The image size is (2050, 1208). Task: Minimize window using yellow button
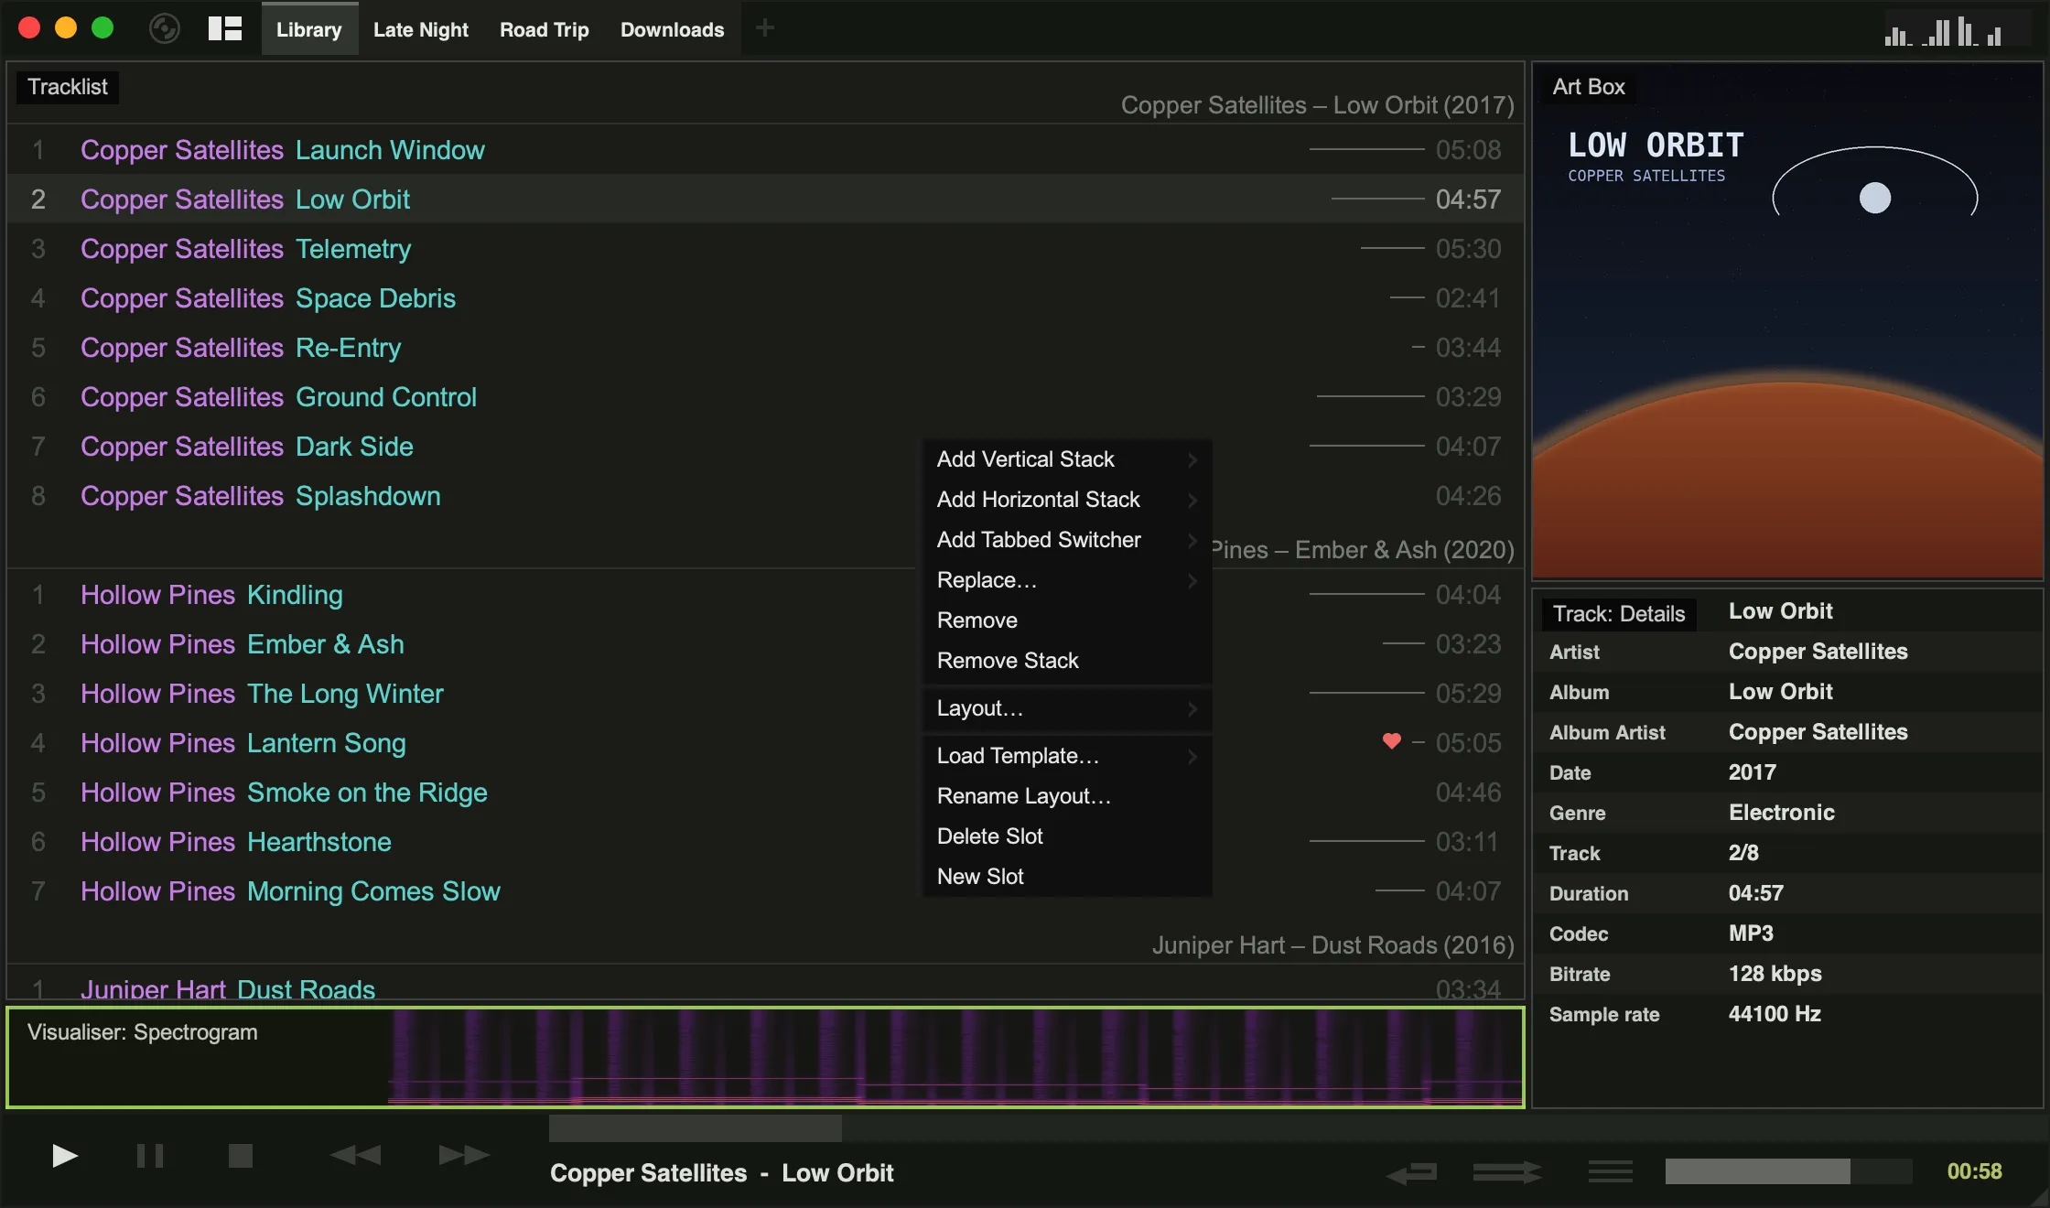(x=66, y=28)
